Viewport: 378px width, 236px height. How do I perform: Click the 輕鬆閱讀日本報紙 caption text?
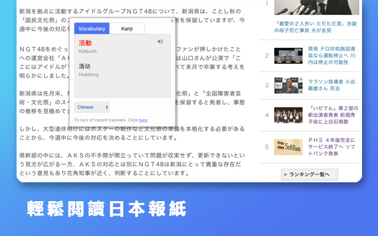click(x=106, y=209)
